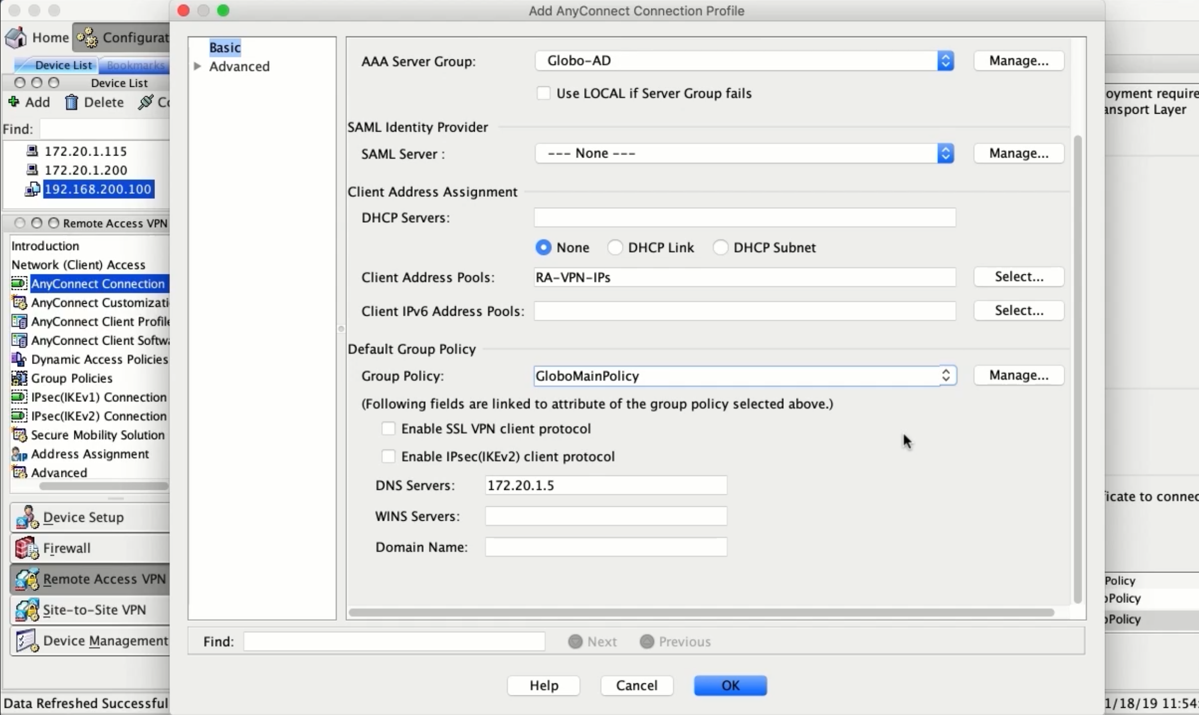
Task: Click the IPsec(IKEv2) Connection icon
Action: [19, 416]
